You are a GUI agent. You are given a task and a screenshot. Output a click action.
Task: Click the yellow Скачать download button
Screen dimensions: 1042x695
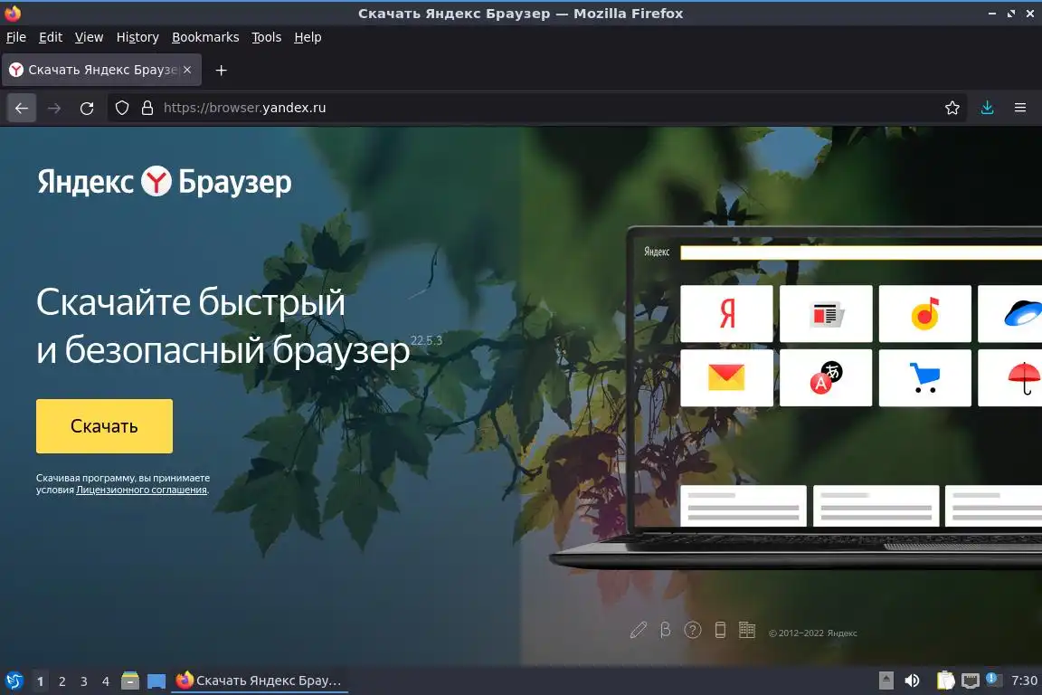click(104, 426)
